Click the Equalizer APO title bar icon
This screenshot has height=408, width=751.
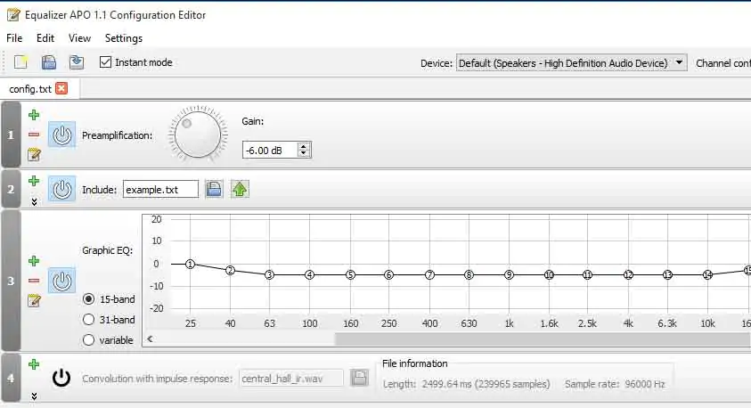click(13, 15)
